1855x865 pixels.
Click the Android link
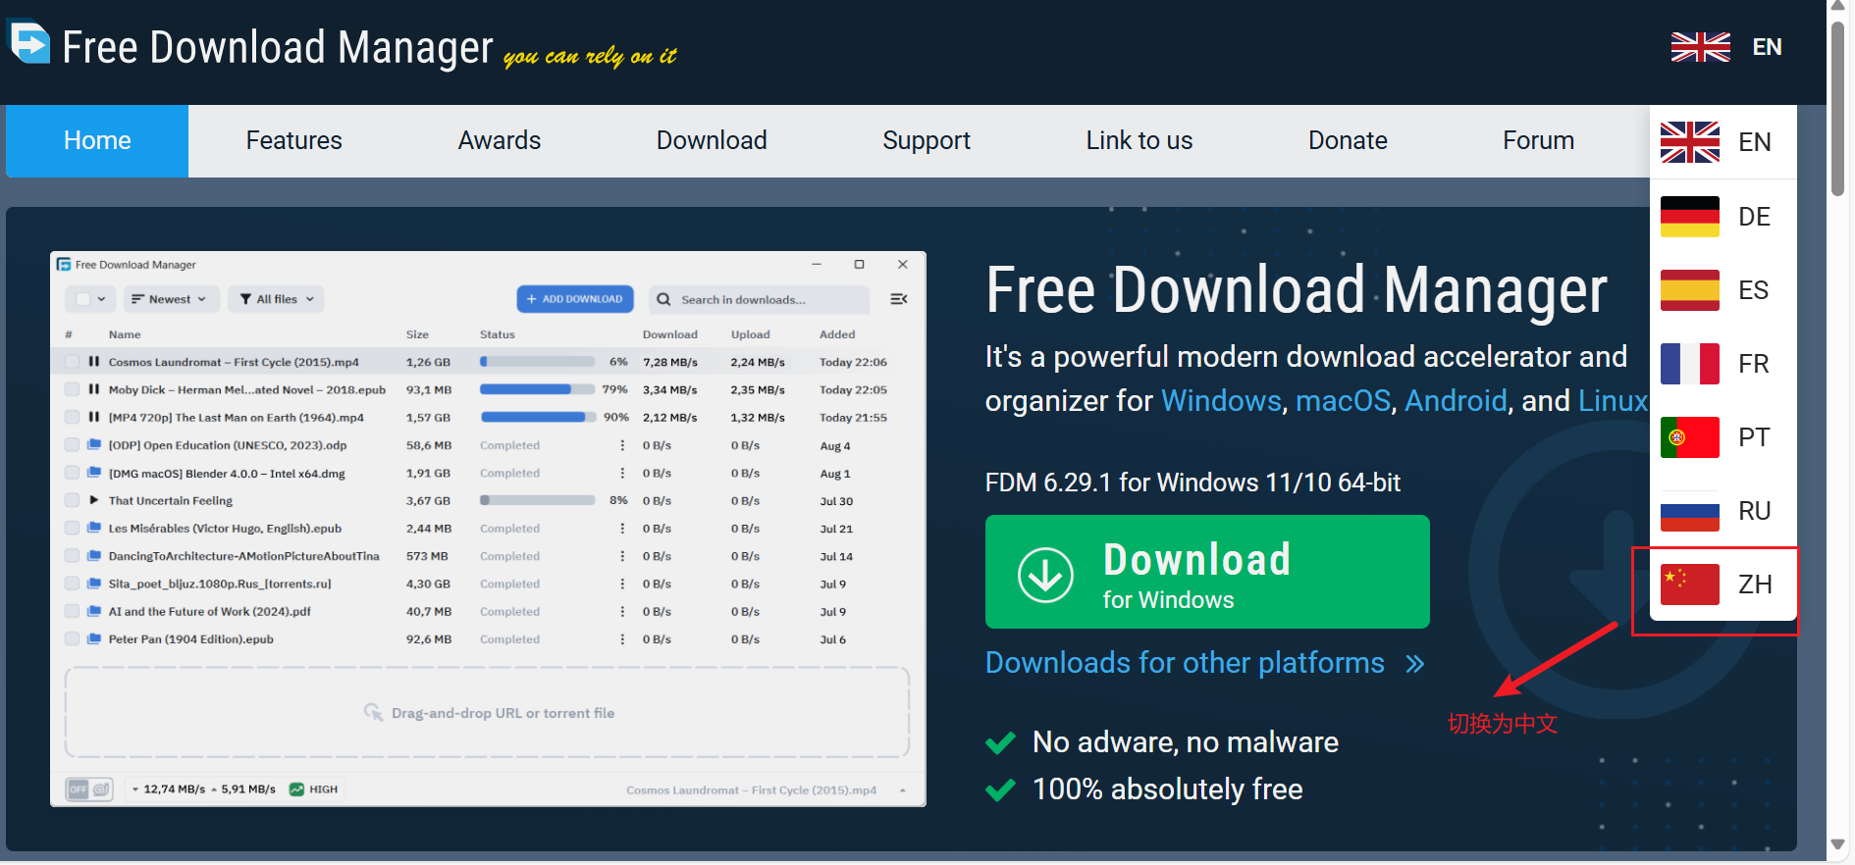point(1456,401)
